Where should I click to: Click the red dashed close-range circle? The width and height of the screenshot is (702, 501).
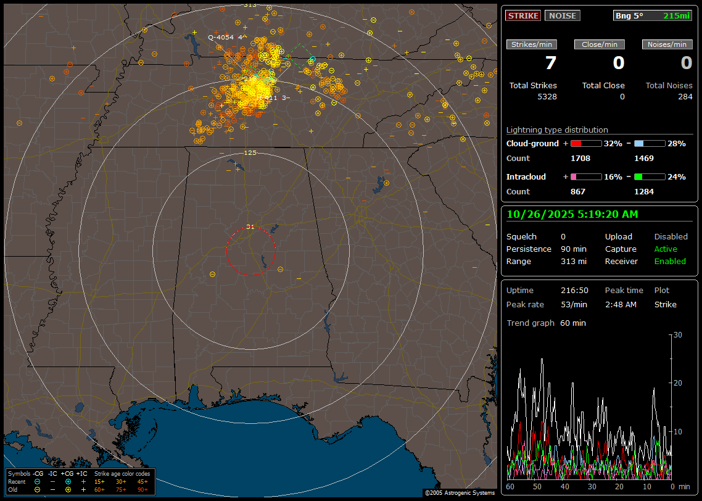pos(250,251)
